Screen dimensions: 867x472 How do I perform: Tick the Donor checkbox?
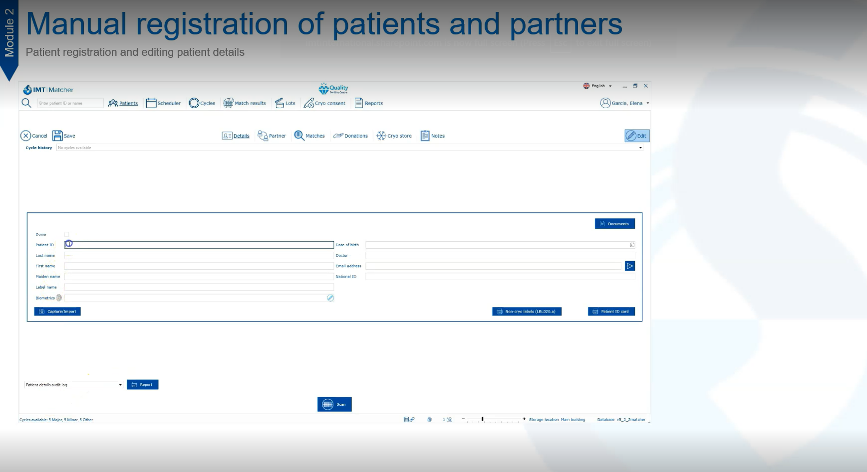(67, 234)
